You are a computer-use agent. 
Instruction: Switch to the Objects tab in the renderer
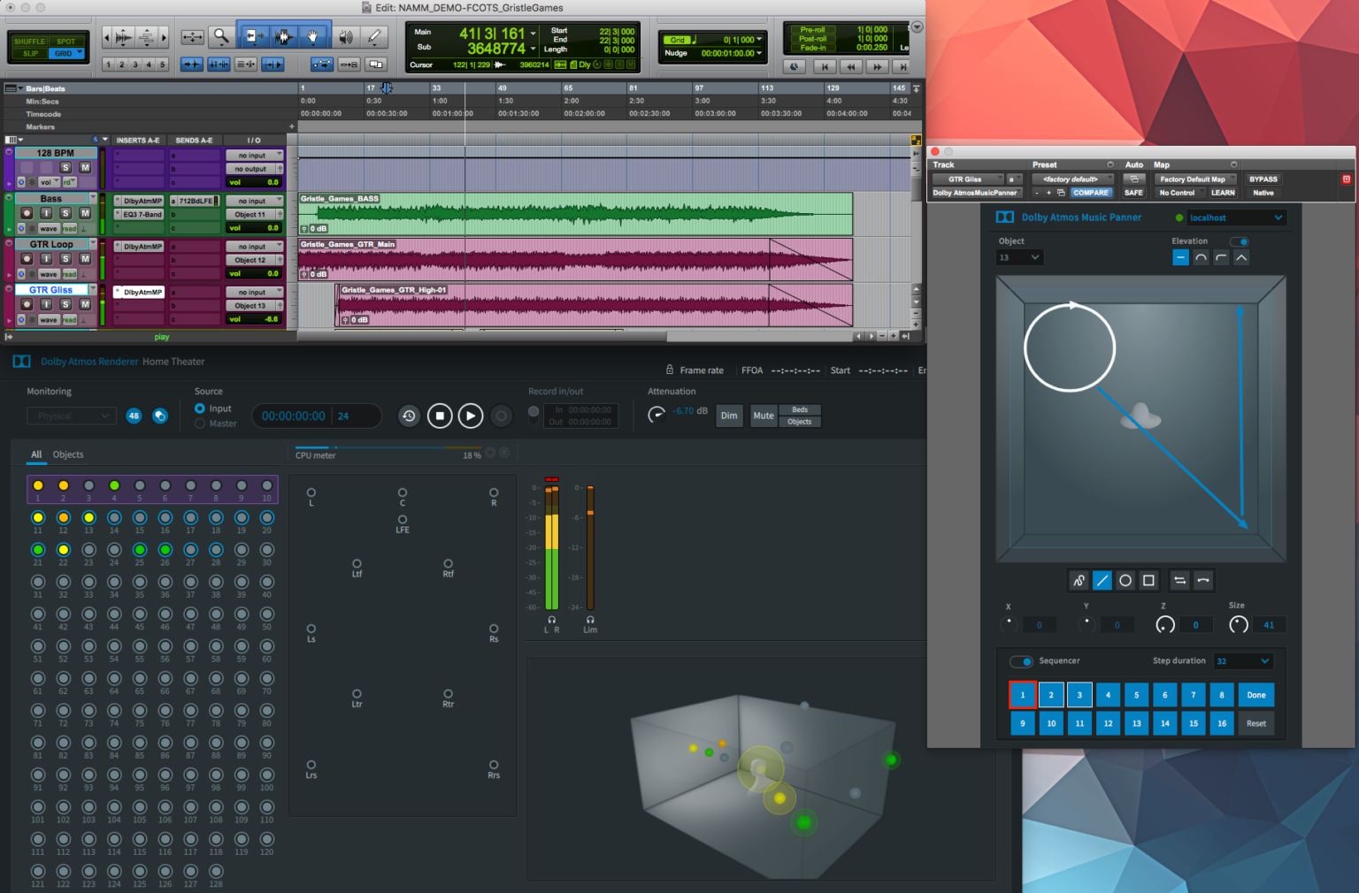[x=68, y=454]
